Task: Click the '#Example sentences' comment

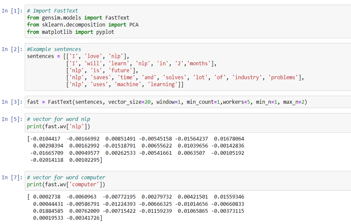Action: [x=54, y=49]
